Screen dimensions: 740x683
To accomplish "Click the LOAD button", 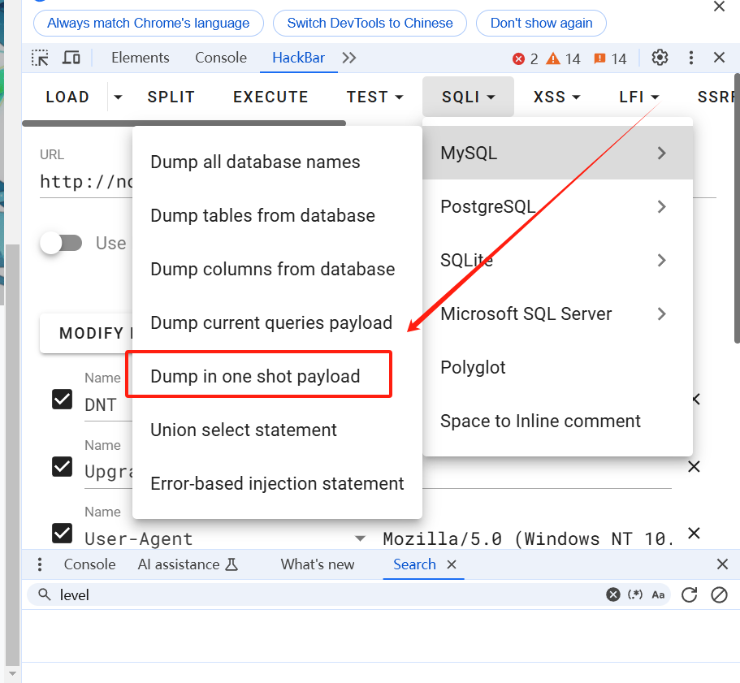I will point(67,97).
